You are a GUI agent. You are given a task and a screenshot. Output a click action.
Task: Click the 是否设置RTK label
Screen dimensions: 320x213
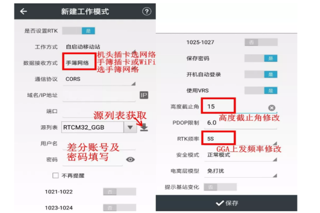pos(41,31)
